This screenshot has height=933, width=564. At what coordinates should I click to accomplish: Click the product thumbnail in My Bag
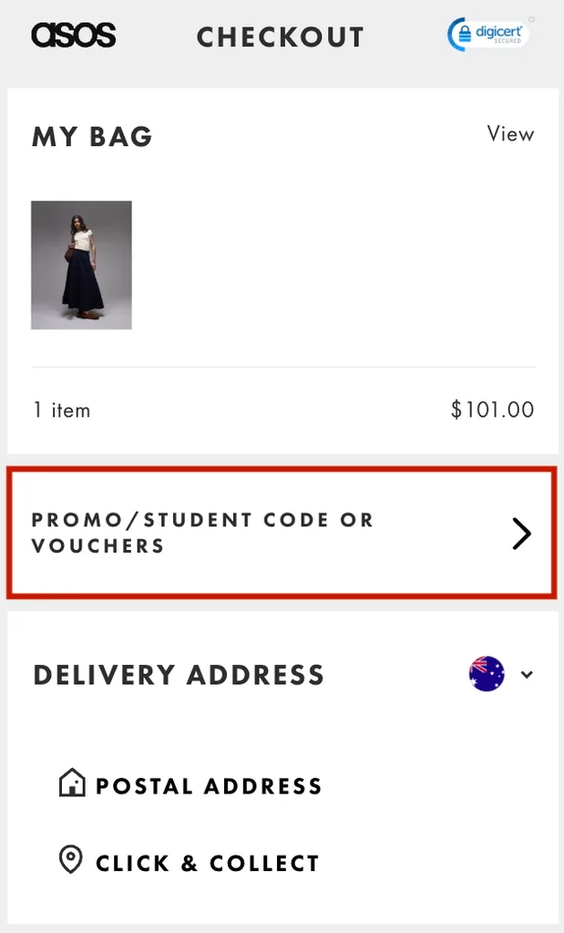click(x=81, y=264)
